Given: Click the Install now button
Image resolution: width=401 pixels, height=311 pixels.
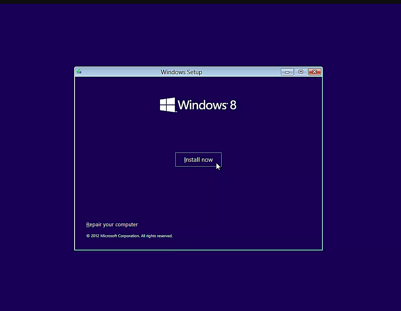Looking at the screenshot, I should [x=198, y=159].
